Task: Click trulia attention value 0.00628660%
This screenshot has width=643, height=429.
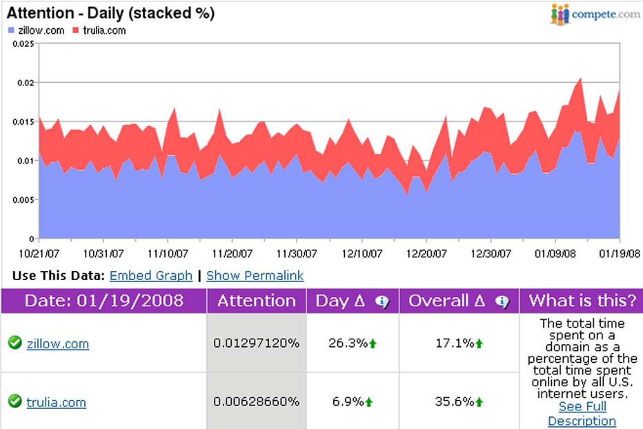Action: coord(256,401)
